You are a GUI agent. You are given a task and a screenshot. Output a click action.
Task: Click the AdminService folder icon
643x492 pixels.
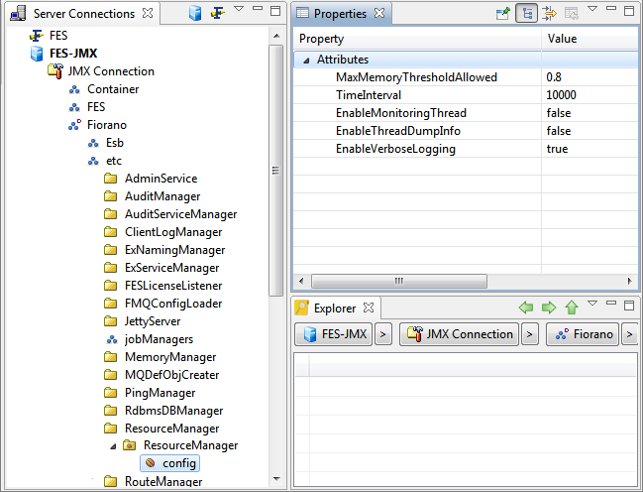tap(110, 179)
